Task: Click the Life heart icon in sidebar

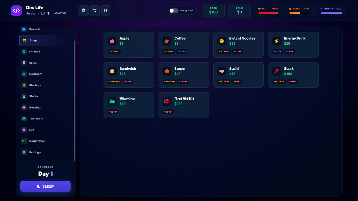Action: [x=24, y=130]
